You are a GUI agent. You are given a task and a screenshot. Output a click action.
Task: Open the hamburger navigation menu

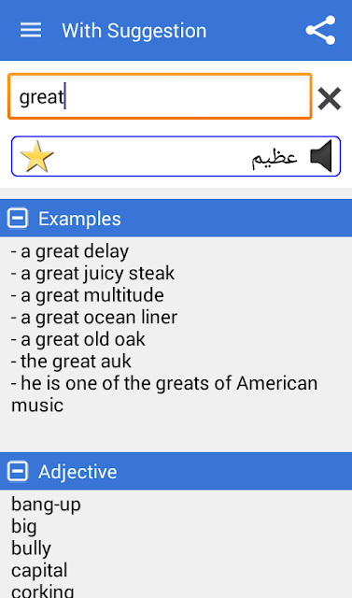coord(31,30)
